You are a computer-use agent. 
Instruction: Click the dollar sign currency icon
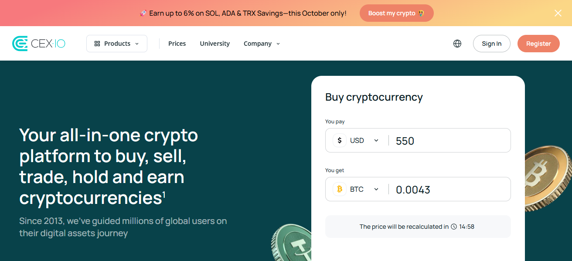(340, 140)
